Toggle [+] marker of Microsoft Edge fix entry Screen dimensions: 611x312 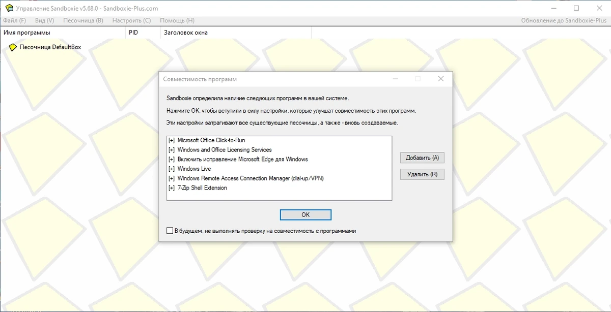click(x=172, y=159)
